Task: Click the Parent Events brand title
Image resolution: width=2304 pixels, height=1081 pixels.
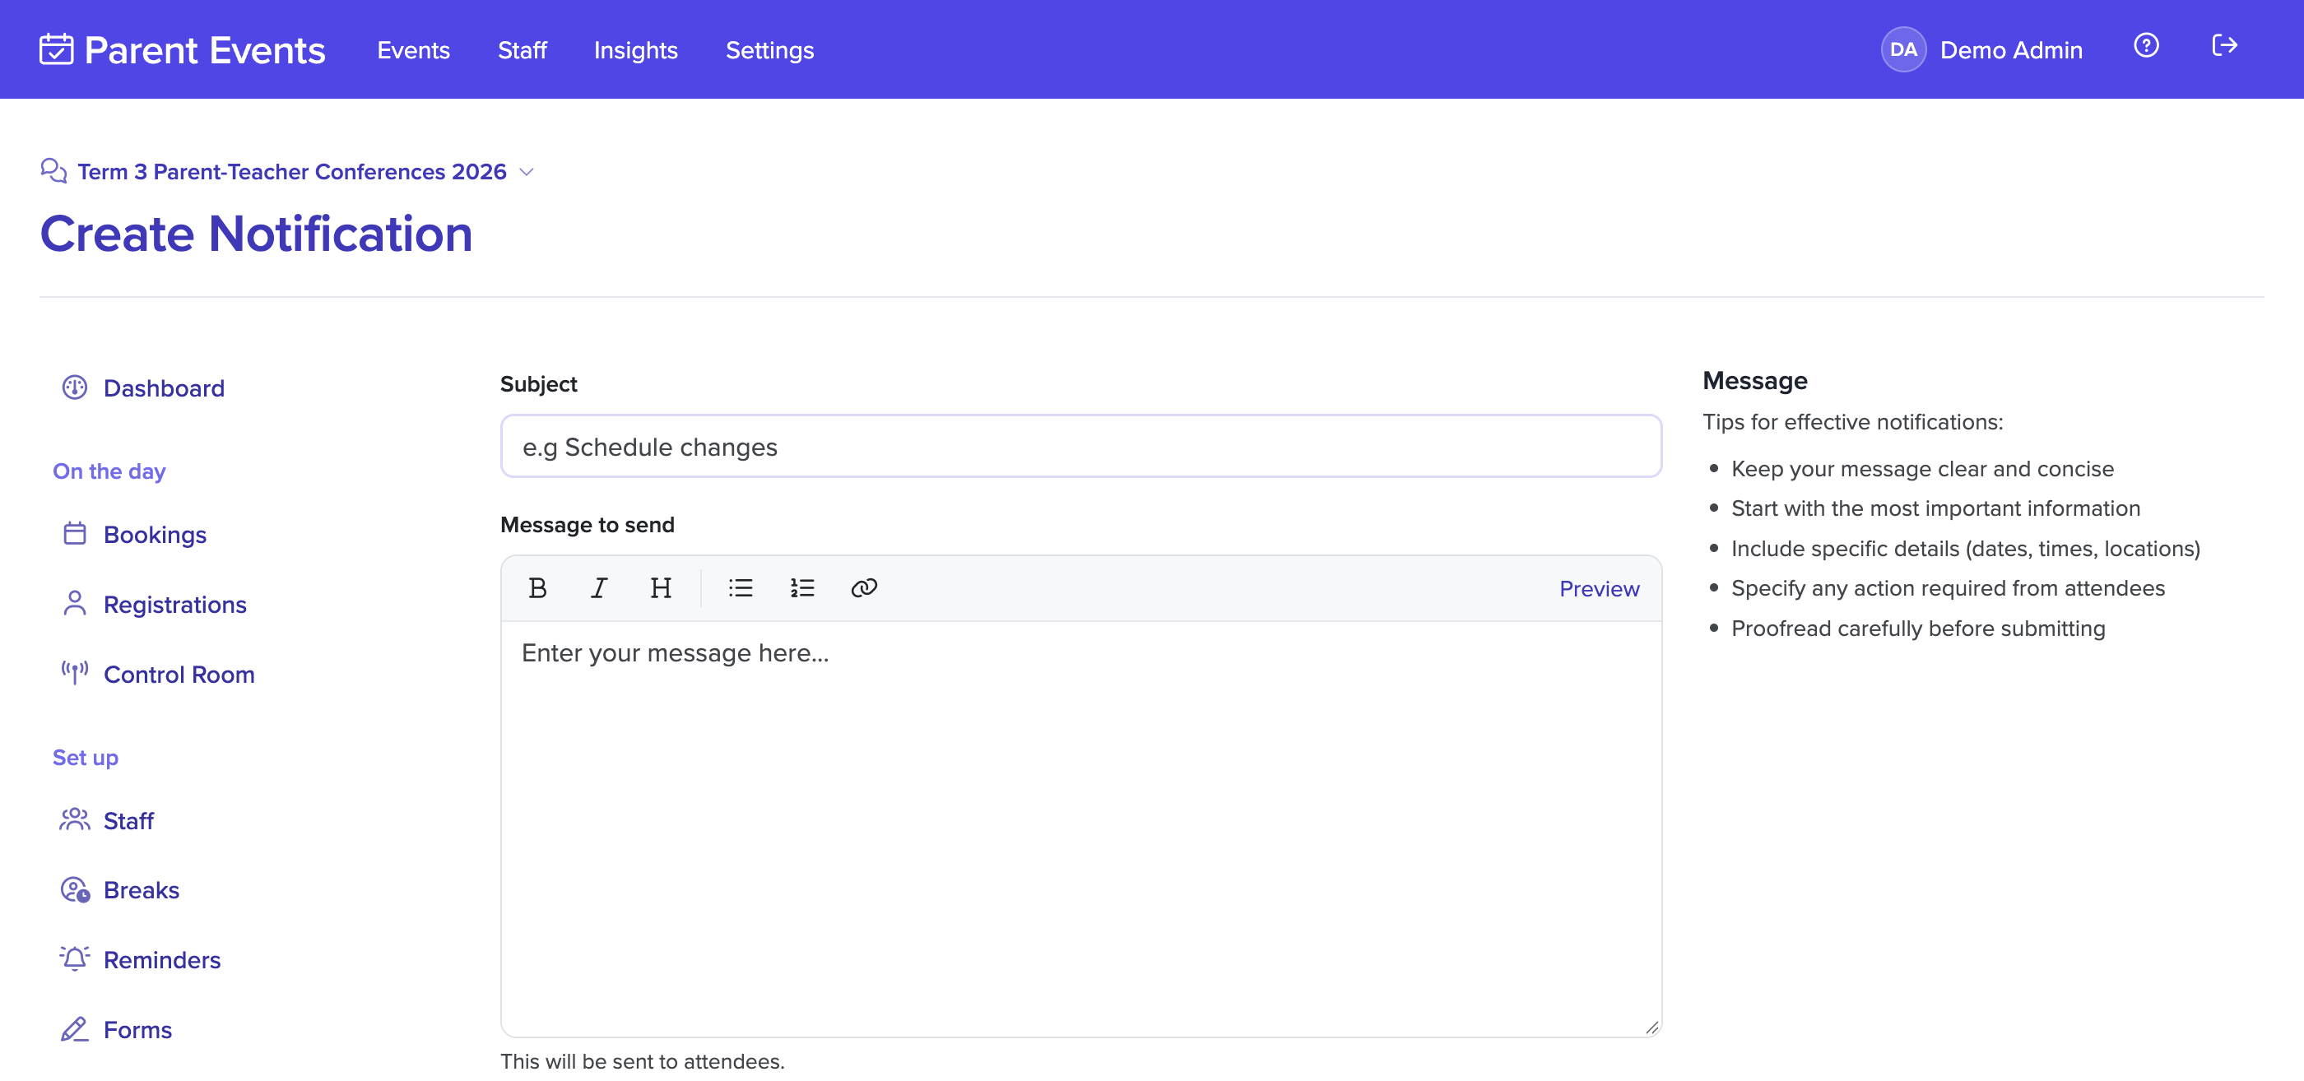Action: click(205, 50)
